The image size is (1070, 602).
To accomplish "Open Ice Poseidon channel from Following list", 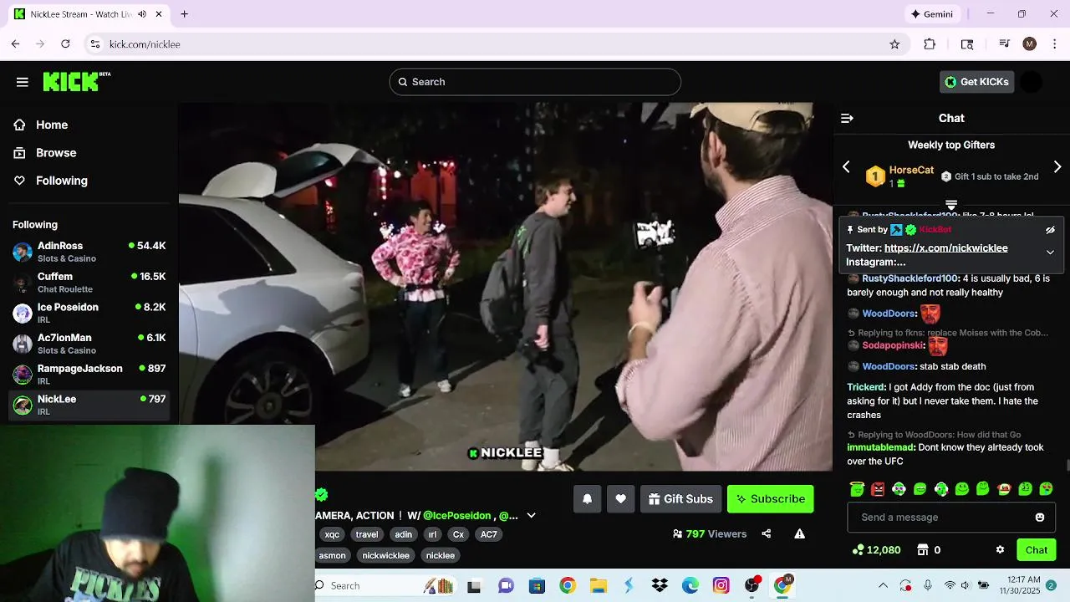I will coord(89,313).
